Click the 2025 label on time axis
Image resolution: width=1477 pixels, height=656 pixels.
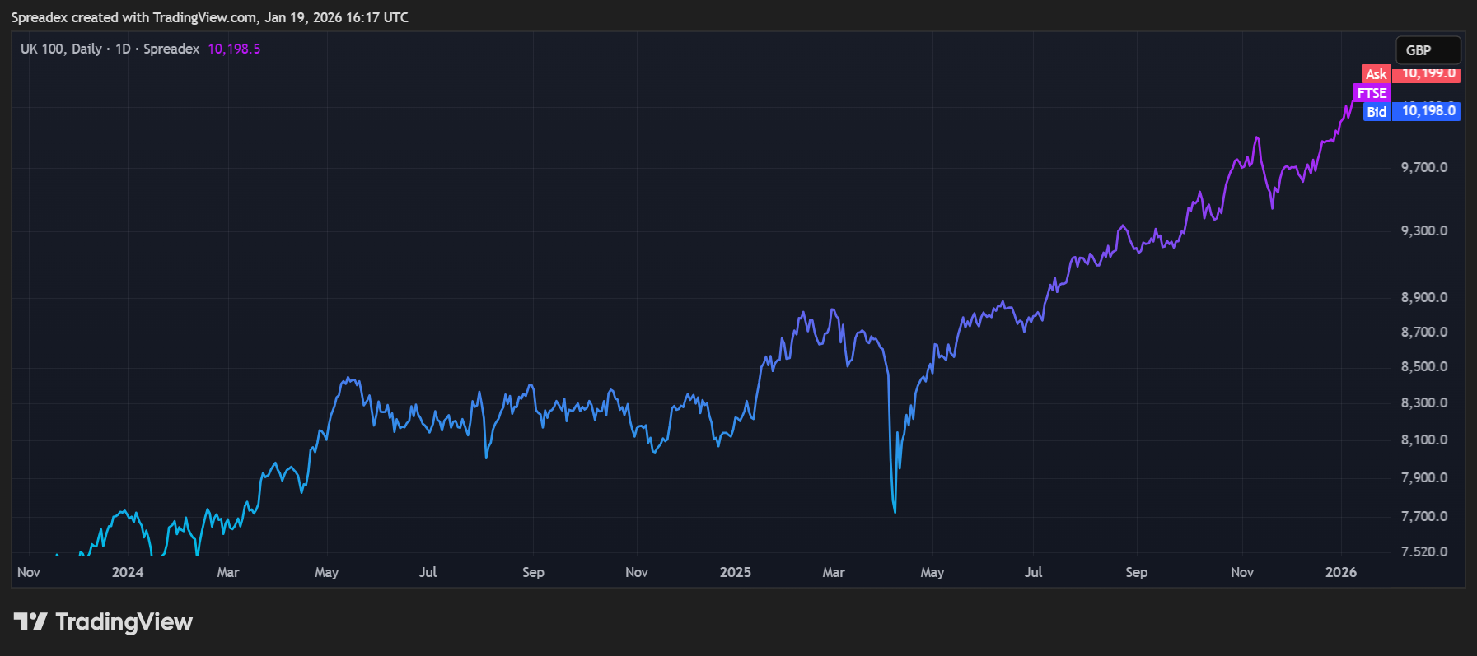[736, 572]
